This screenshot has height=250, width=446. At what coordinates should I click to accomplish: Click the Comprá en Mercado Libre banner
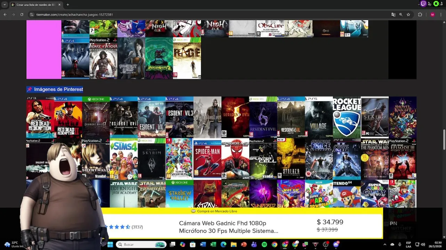(x=217, y=211)
